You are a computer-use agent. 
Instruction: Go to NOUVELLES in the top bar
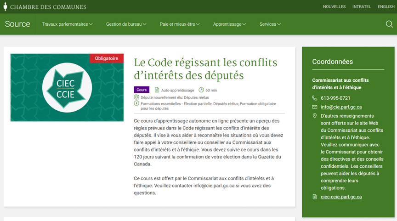tap(334, 7)
